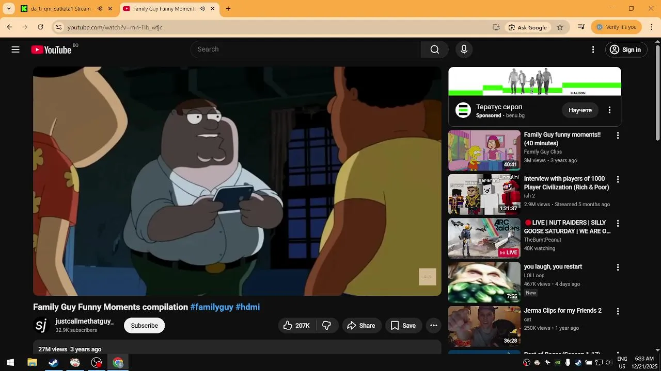Screen dimensions: 661x371
Task: Dislike the video with thumbs down
Action: click(326, 326)
